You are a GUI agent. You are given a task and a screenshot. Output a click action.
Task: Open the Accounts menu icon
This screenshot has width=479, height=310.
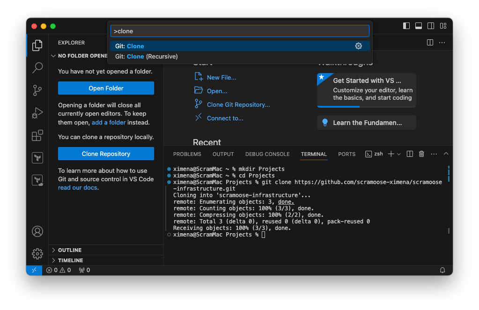37,231
